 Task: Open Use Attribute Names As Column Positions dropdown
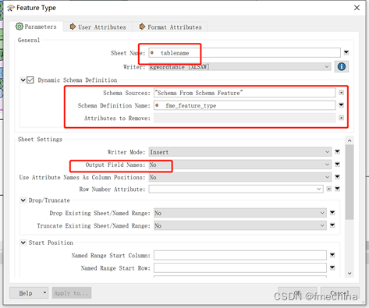tap(239, 177)
